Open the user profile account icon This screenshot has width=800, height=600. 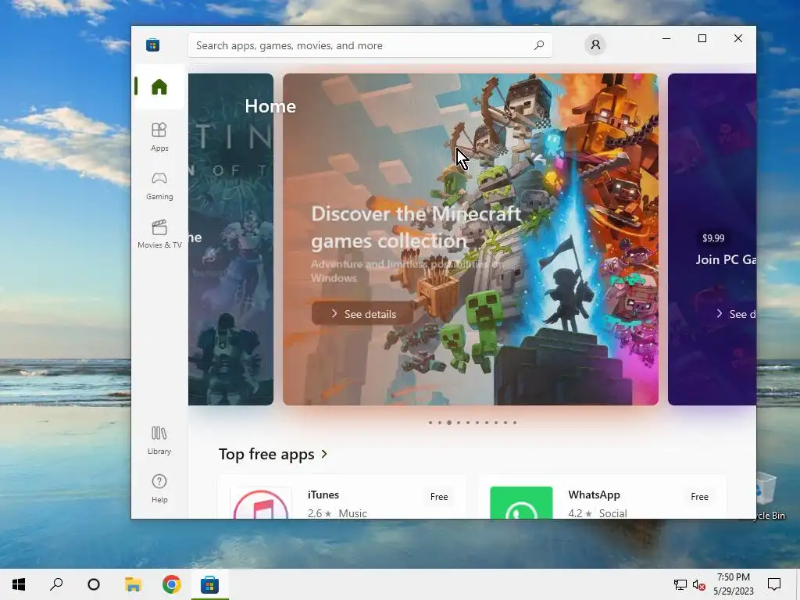595,45
